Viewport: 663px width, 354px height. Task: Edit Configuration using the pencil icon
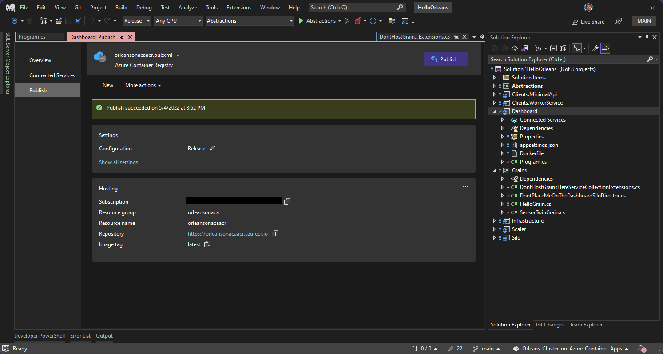[212, 148]
